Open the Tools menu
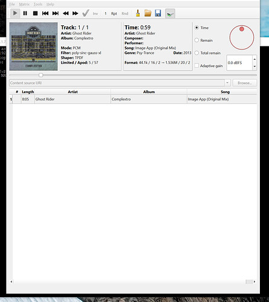The width and height of the screenshot is (269, 302). click(x=38, y=4)
